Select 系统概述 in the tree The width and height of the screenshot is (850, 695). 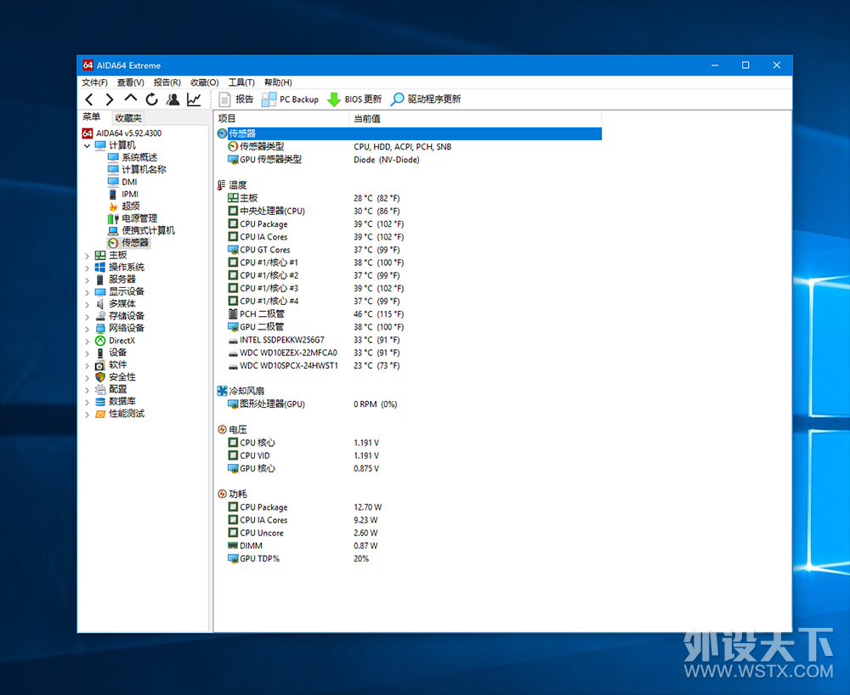coord(133,158)
